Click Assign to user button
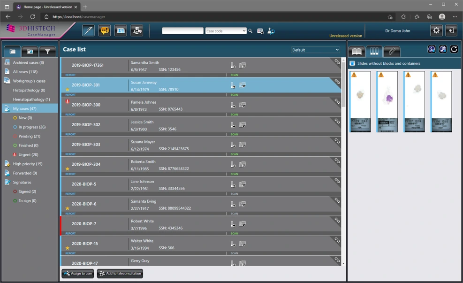 pyautogui.click(x=78, y=274)
